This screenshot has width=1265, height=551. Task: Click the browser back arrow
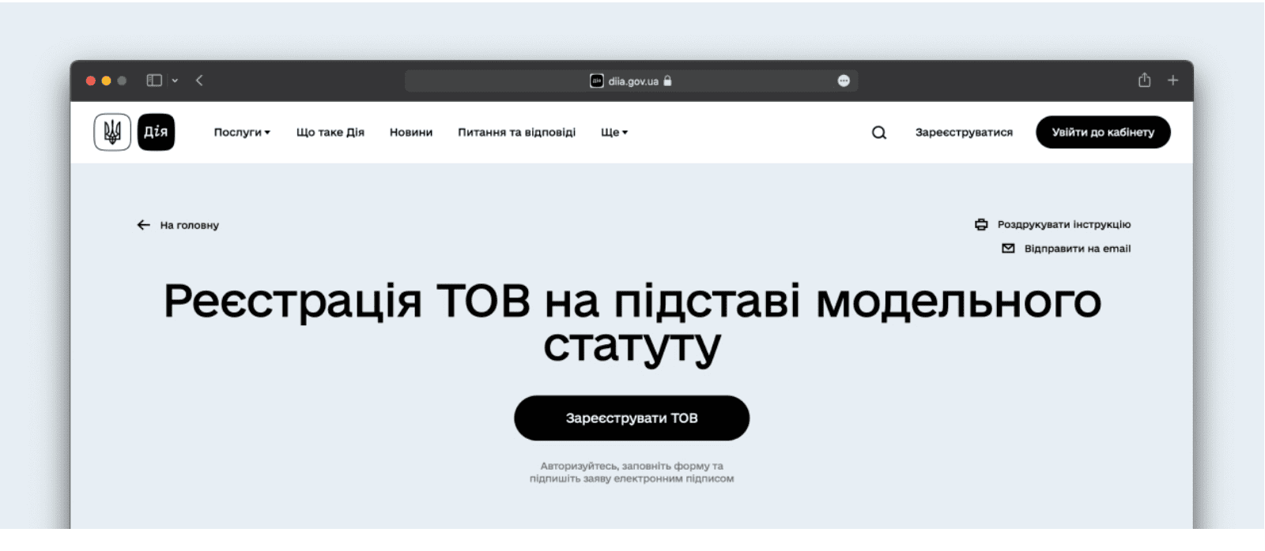point(199,81)
